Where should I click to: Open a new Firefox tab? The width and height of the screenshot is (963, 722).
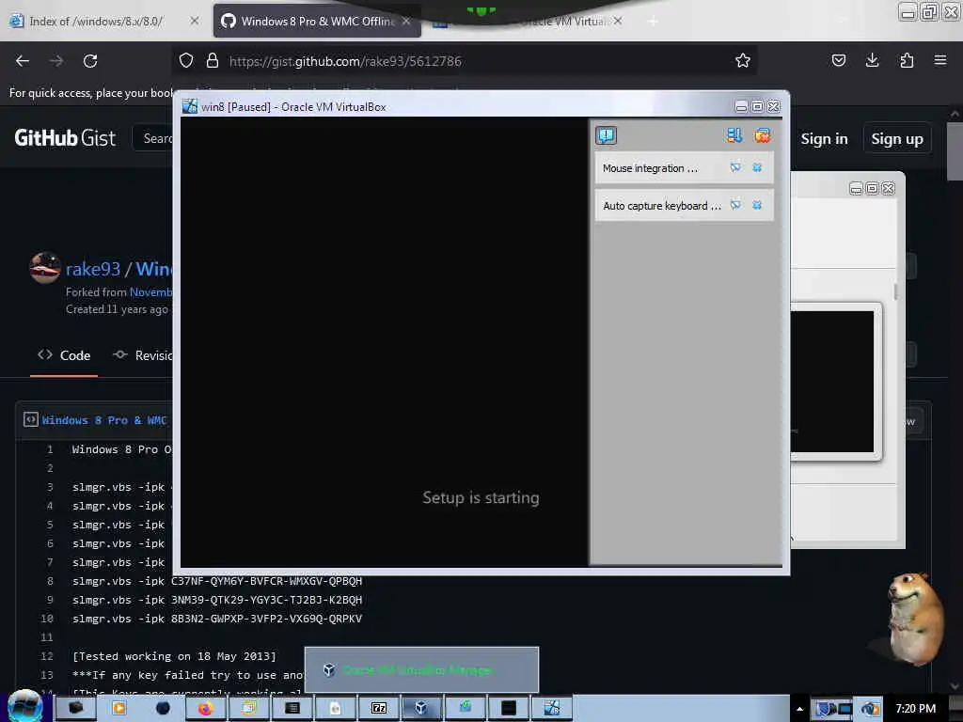pos(653,22)
